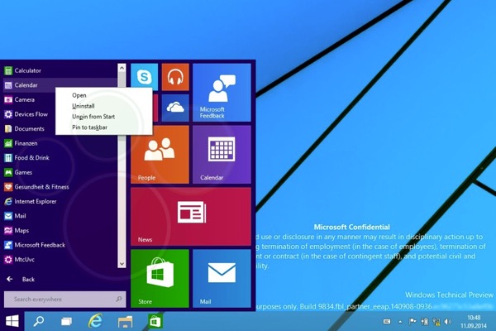This screenshot has height=331, width=496.
Task: Open the blue Mail tile
Action: (x=222, y=278)
